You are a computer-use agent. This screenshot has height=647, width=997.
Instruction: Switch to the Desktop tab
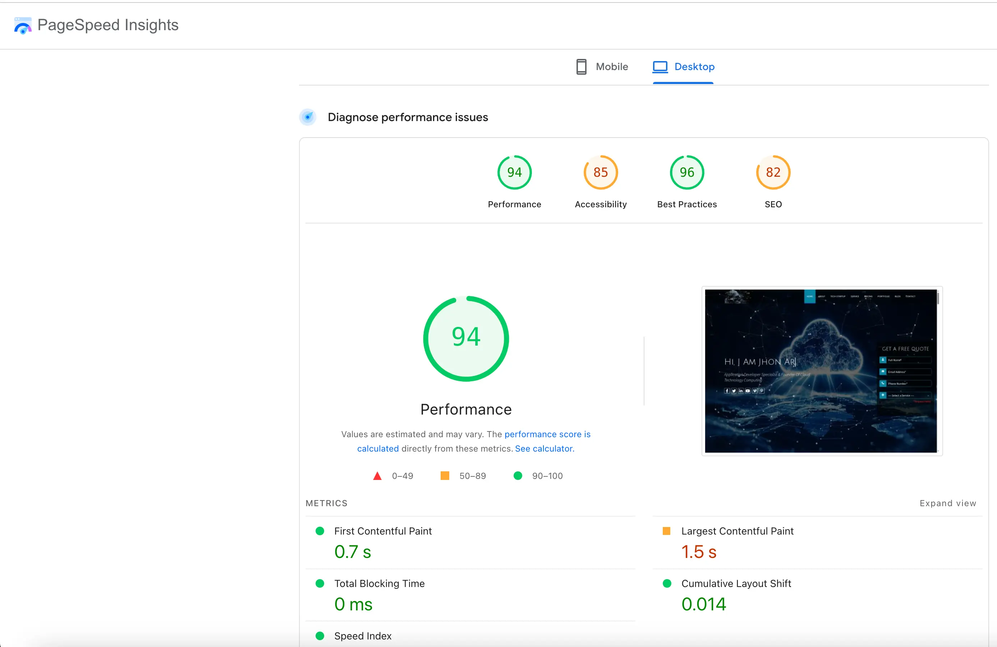[x=694, y=66]
